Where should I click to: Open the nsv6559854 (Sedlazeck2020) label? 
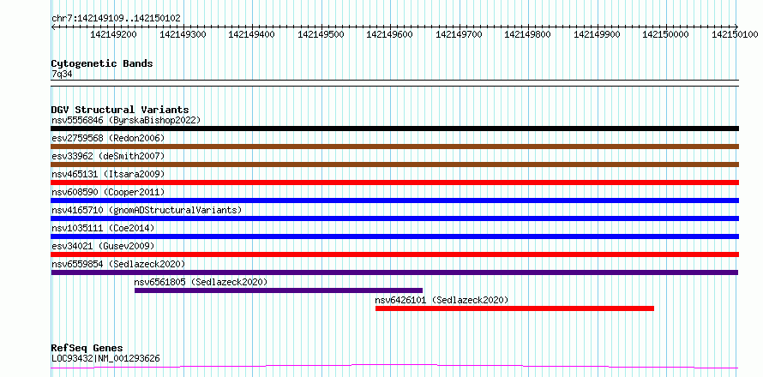pos(118,264)
